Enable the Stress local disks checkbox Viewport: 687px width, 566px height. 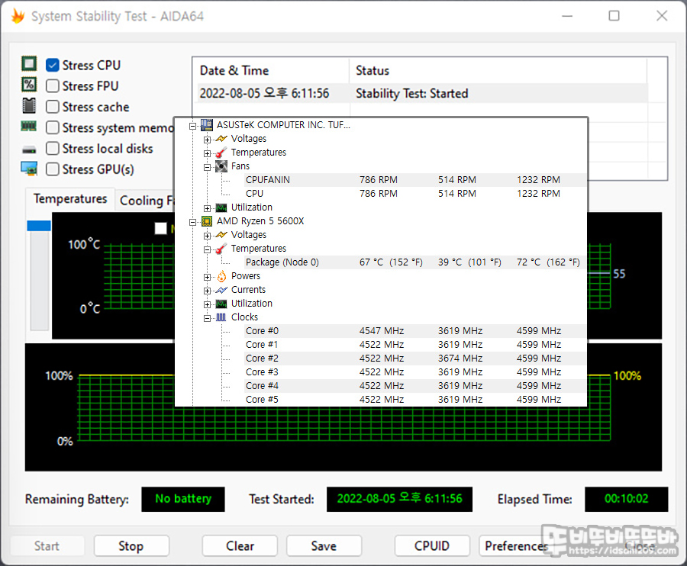tap(52, 149)
